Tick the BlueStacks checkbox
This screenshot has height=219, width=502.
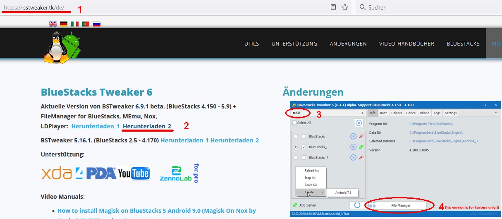(304, 136)
